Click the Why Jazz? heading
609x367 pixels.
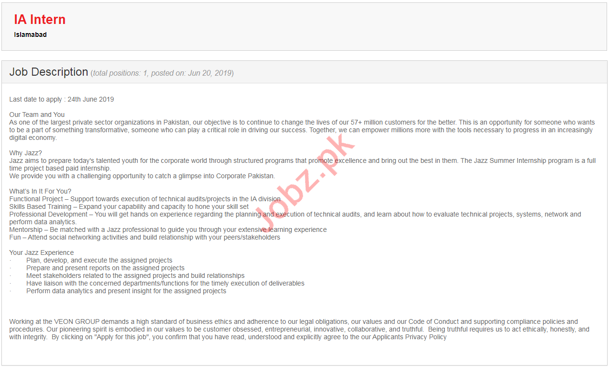point(26,153)
